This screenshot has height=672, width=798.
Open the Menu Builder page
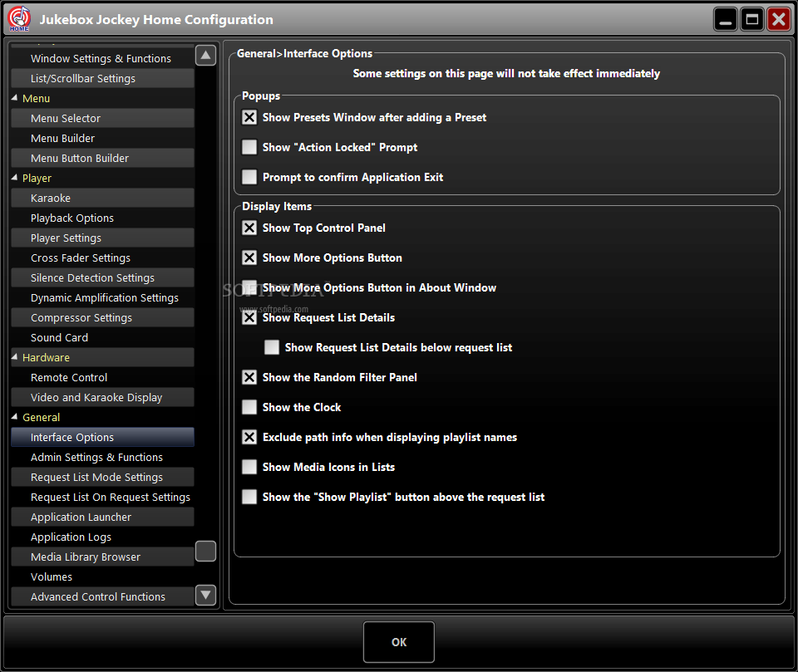pos(102,139)
